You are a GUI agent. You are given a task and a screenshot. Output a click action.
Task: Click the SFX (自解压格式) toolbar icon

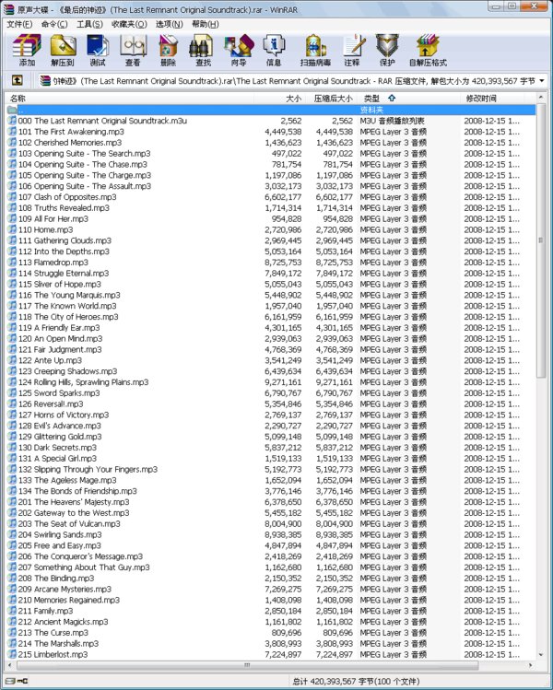(x=428, y=50)
